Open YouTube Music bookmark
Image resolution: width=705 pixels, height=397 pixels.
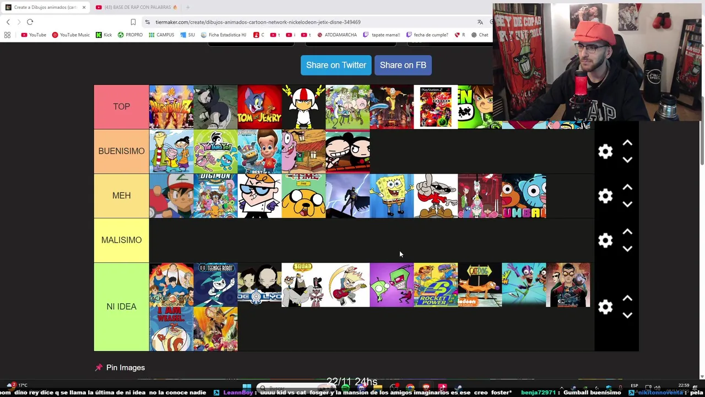71,35
